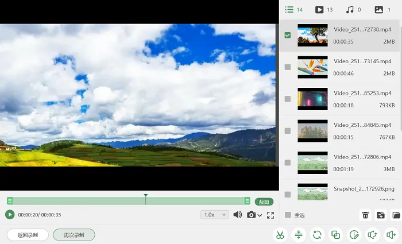Click the right trim handle on timeline
The height and width of the screenshot is (244, 402).
click(x=247, y=201)
